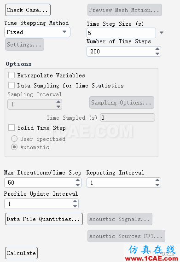
Task: Select the Automatic radio option
Action: pyautogui.click(x=14, y=147)
